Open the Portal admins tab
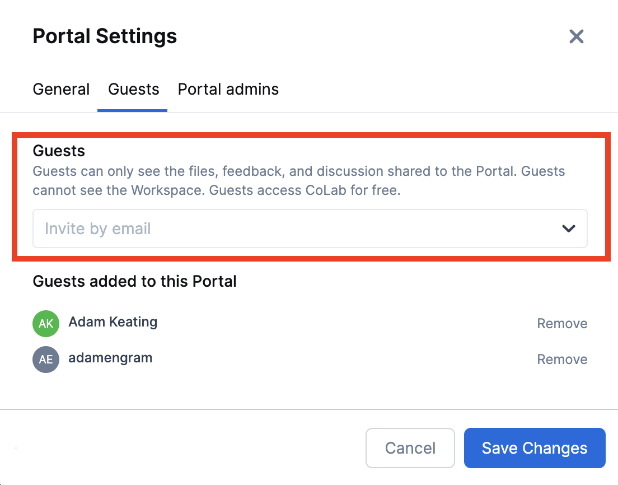 click(x=228, y=89)
